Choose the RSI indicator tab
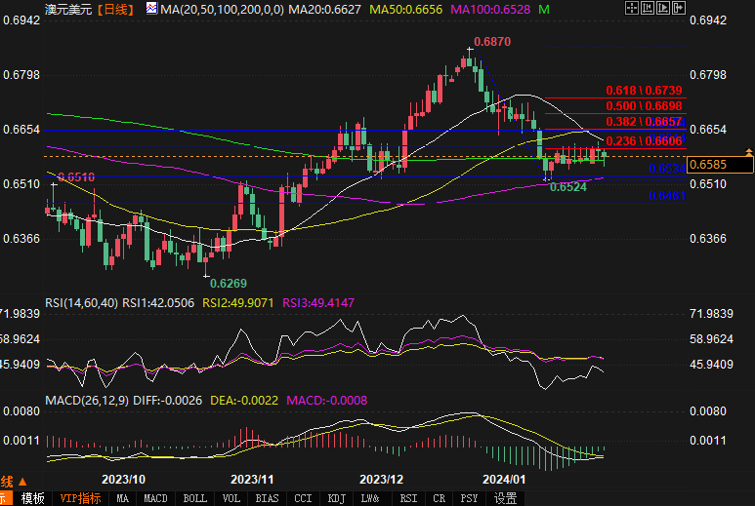Screen dimensions: 755x506 click(x=408, y=498)
